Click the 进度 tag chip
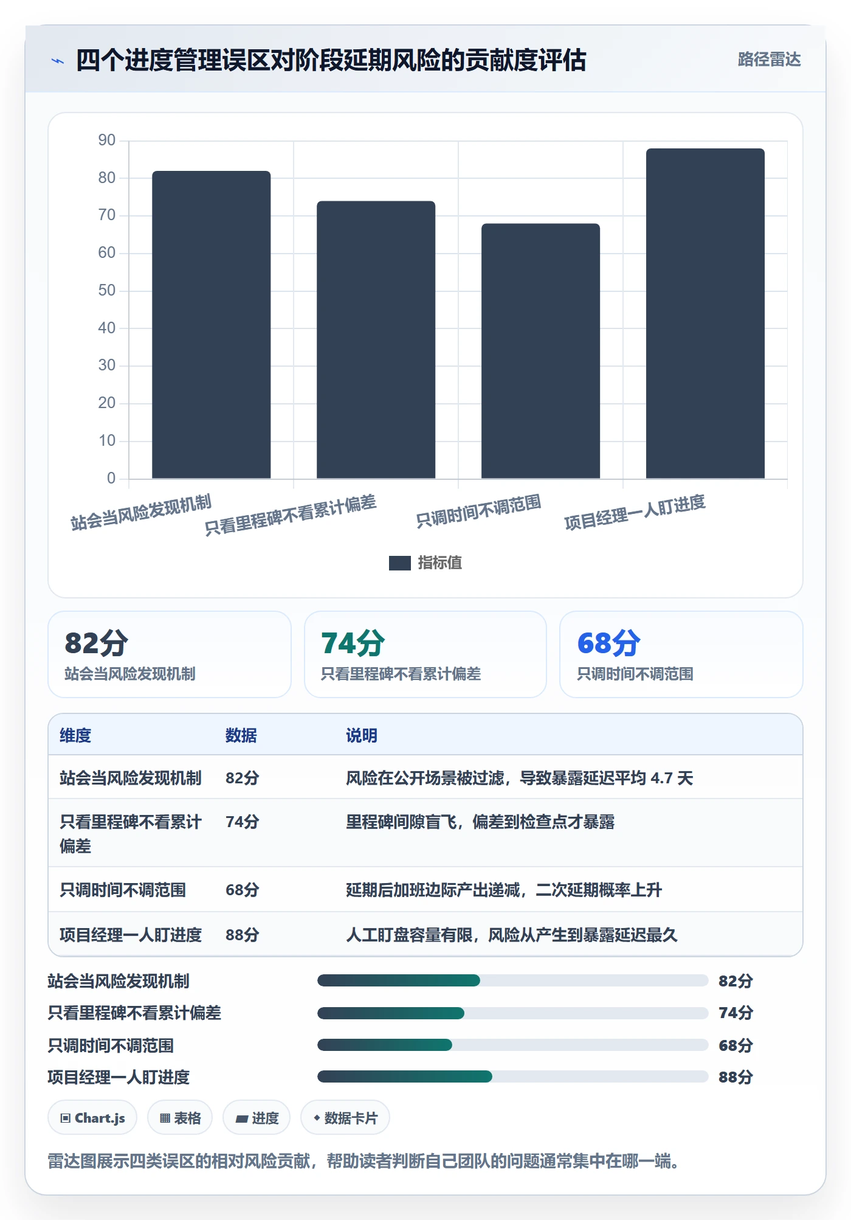The image size is (851, 1220). point(257,1118)
